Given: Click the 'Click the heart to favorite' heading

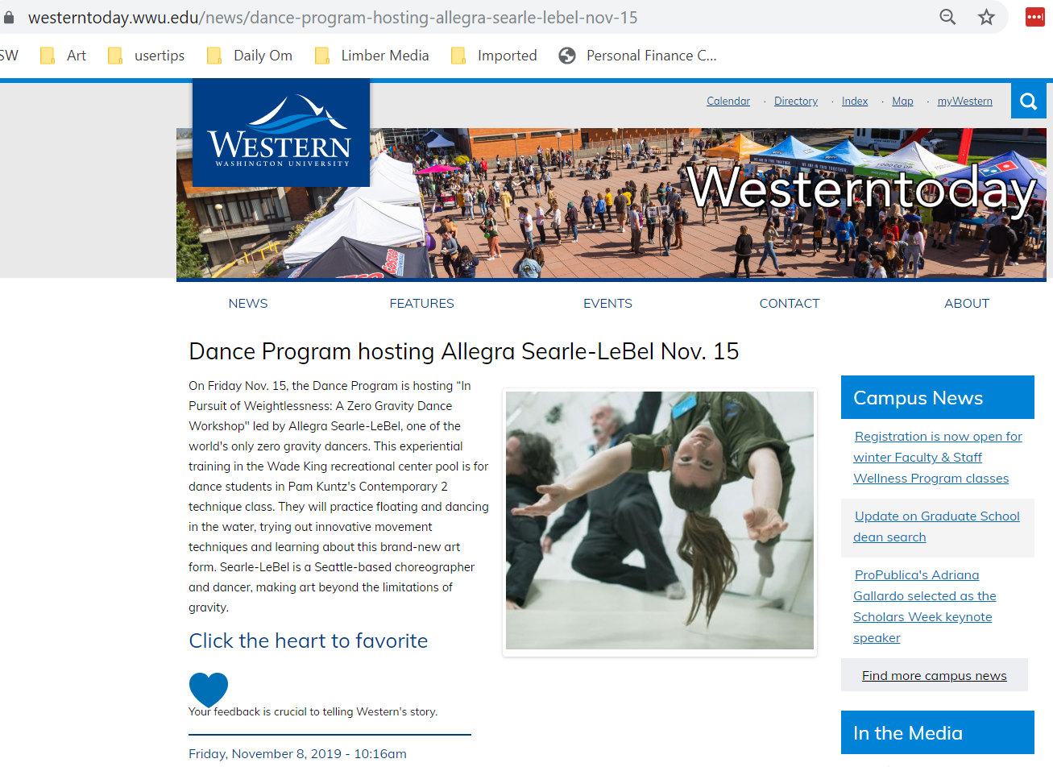Looking at the screenshot, I should (309, 641).
